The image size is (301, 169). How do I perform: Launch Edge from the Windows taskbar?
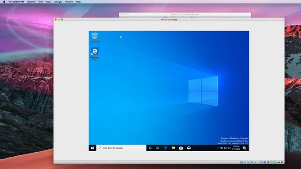(x=166, y=148)
